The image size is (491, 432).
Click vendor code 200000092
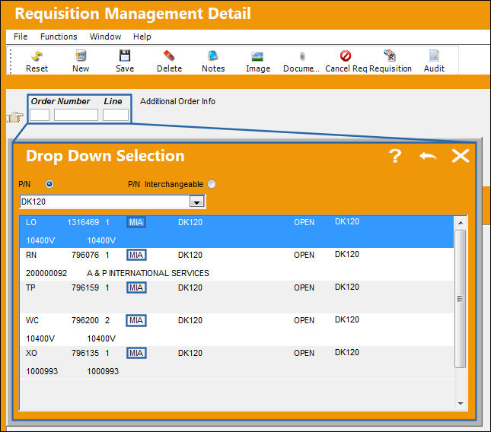coord(46,273)
